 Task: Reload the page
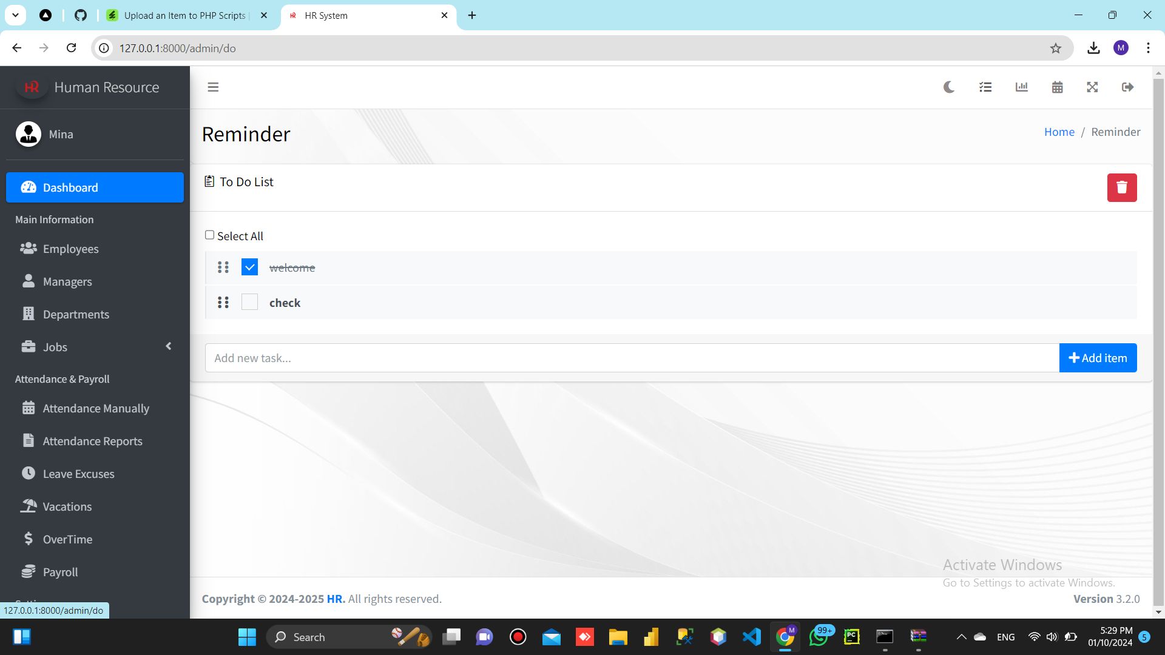click(x=72, y=48)
